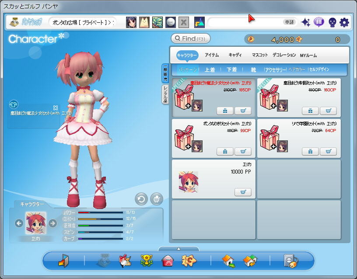Show previous character with left arrow
The width and height of the screenshot is (357, 279).
click(x=19, y=223)
